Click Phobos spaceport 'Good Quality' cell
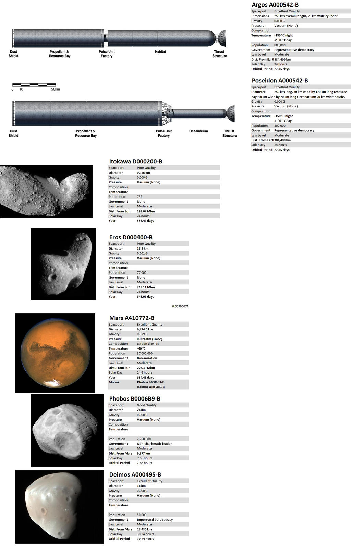This screenshot has width=351, height=546. click(x=147, y=405)
